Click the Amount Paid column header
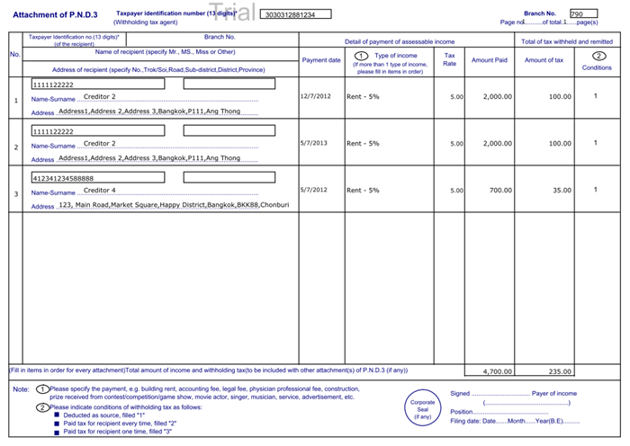Image resolution: width=630 pixels, height=446 pixels. (490, 60)
